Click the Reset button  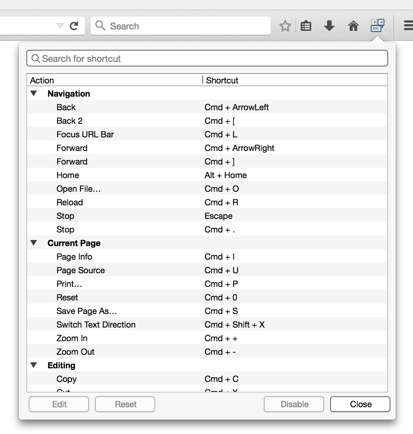pos(125,404)
